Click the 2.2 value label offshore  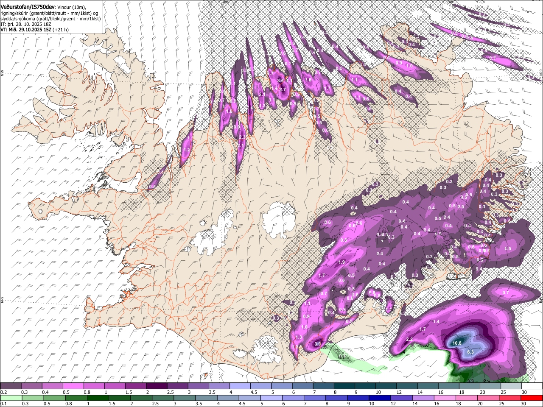click(x=409, y=340)
